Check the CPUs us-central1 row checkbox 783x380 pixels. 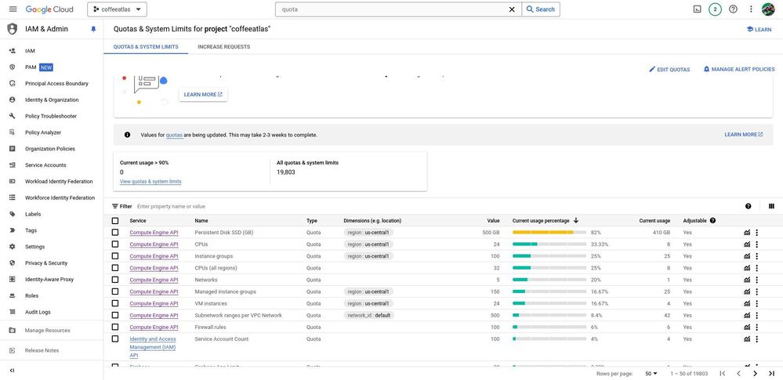coord(115,244)
